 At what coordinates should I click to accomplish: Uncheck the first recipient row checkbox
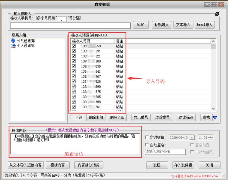pos(73,46)
